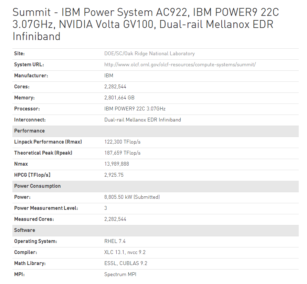Click the HPCG value 2,925.75
This screenshot has height=284, width=307.
pos(114,175)
